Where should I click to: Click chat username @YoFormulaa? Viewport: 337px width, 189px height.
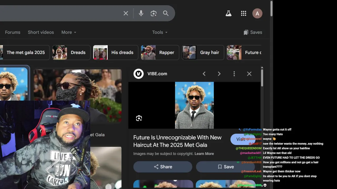point(252,129)
